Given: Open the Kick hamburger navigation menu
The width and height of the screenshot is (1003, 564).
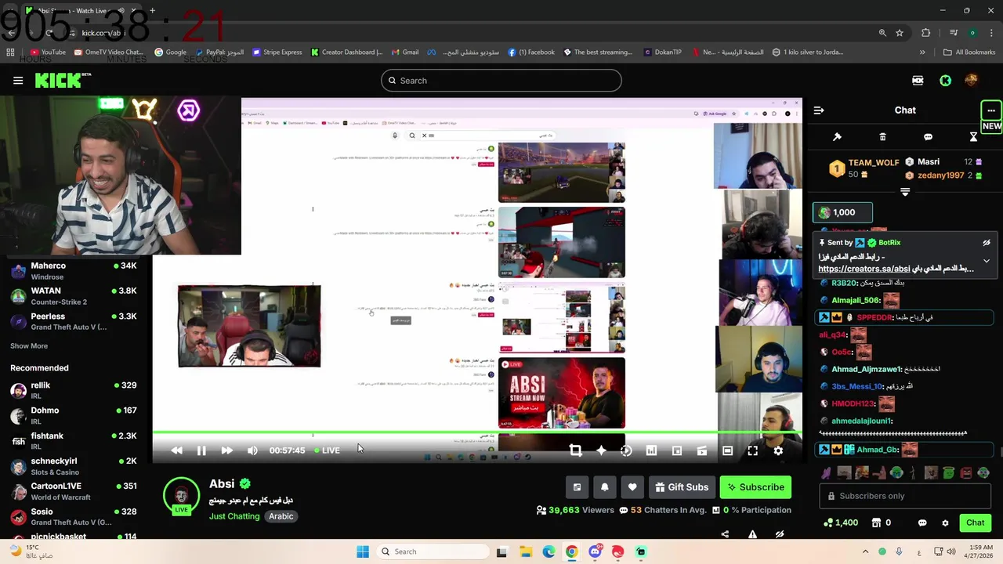Looking at the screenshot, I should pyautogui.click(x=18, y=80).
